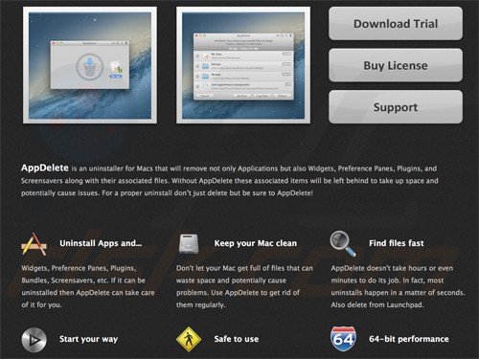This screenshot has width=479, height=359.
Task: Open the trash-can AppDelete screenshot thumbnail
Action: 90,65
